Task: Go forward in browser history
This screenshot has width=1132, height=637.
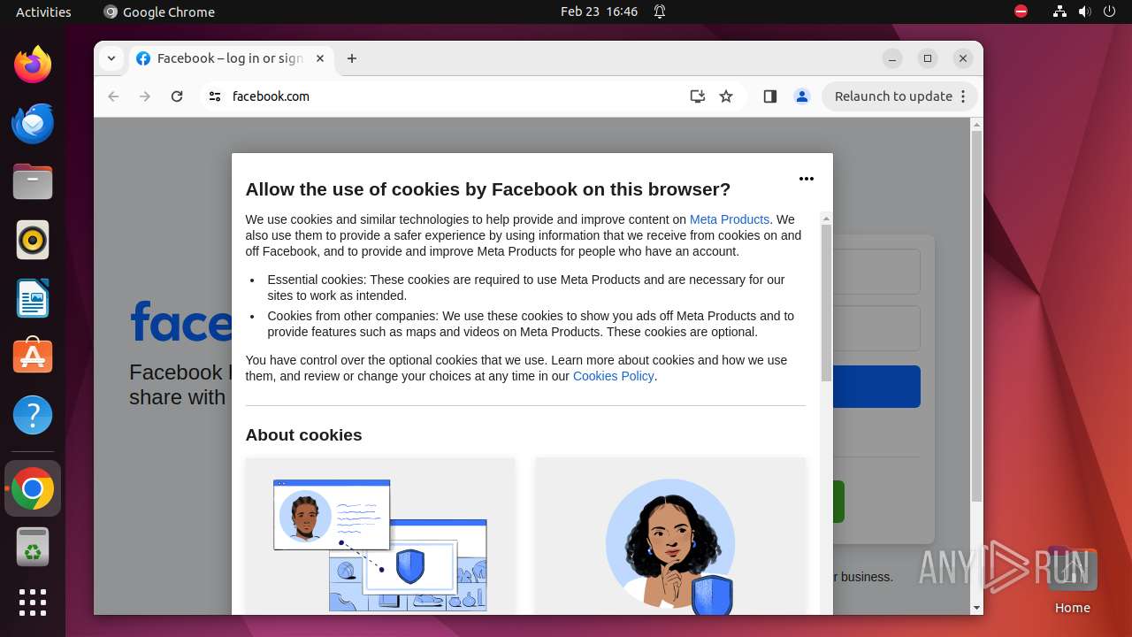Action: pos(145,96)
